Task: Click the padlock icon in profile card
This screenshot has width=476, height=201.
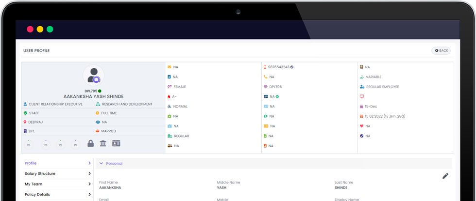Action: pyautogui.click(x=90, y=143)
